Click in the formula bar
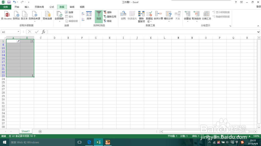 152,32
